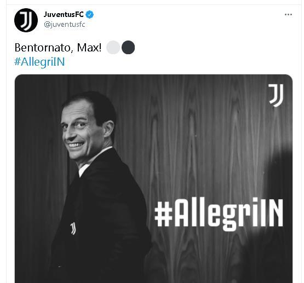
Task: Open the tweet photo via wood-panel background
Action: 194,136
